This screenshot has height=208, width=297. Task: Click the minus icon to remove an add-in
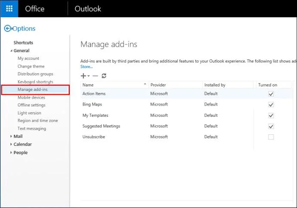[x=95, y=76]
